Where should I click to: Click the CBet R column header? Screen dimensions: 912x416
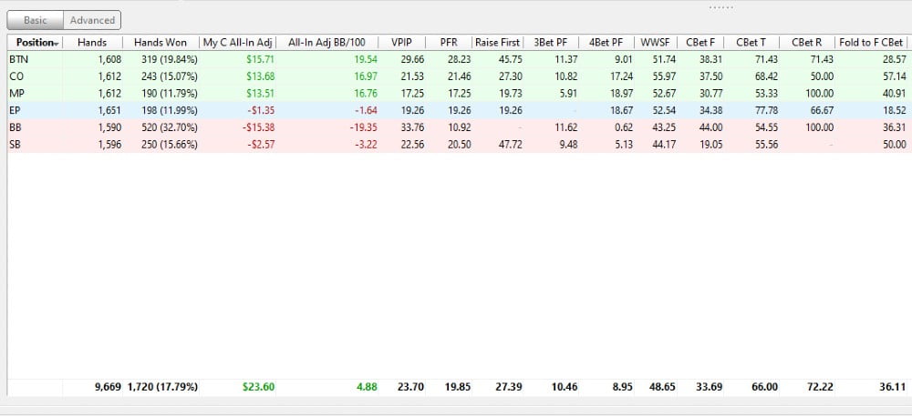806,43
